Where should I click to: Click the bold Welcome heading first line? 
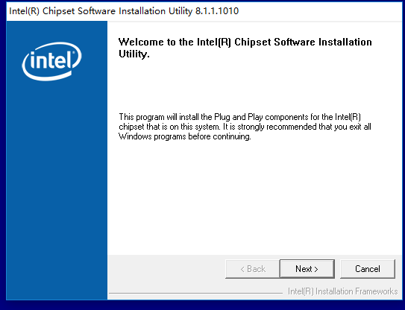click(245, 42)
